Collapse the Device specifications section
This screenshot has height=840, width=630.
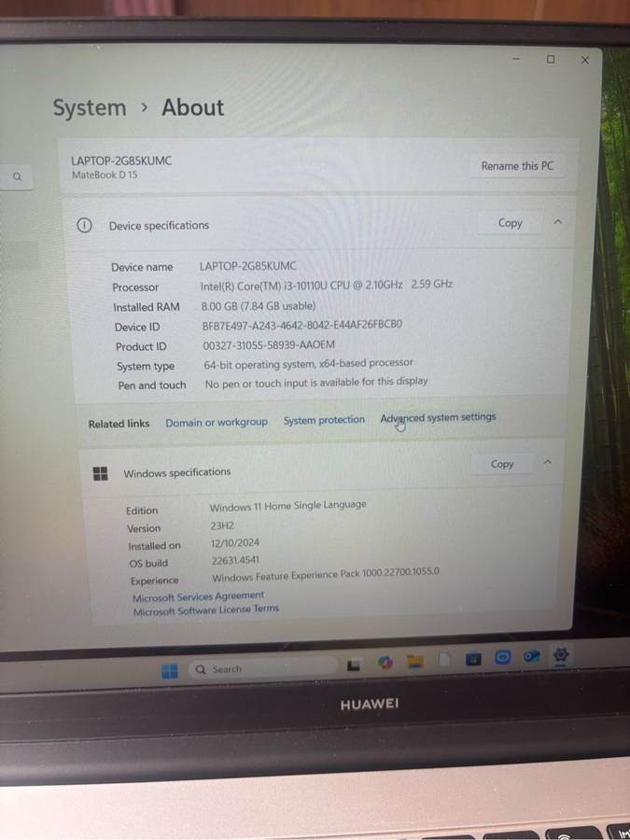pos(558,222)
